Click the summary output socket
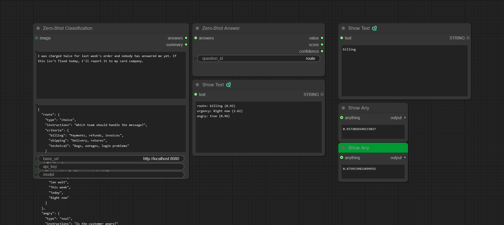Image resolution: width=504 pixels, height=225 pixels. tap(186, 45)
